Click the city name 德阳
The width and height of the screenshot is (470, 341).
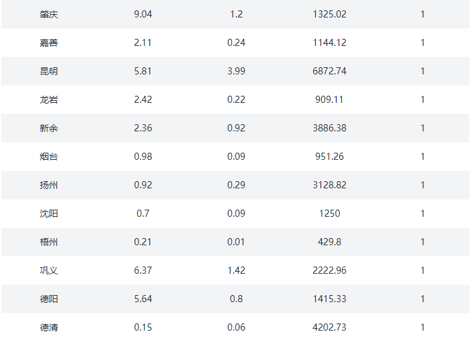(49, 299)
